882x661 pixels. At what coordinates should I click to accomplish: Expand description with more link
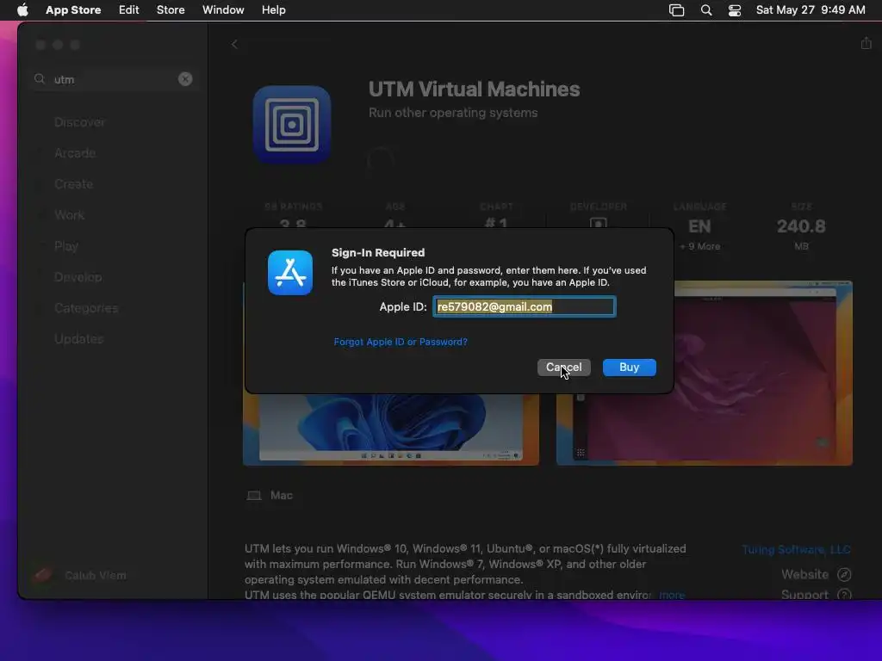[672, 595]
